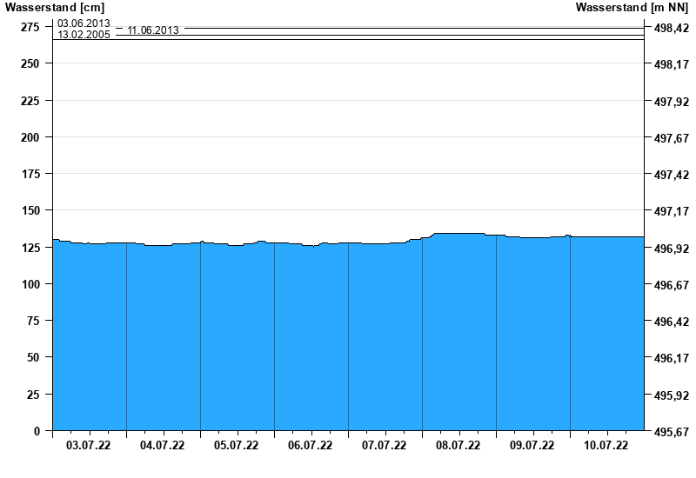This screenshot has height=478, width=696.
Task: Click the 13.02.2005 reference line label
Action: (84, 35)
